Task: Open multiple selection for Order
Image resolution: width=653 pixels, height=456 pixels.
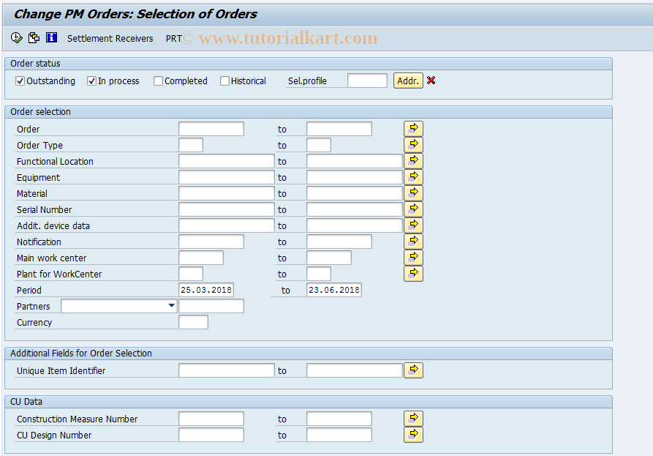Action: [x=413, y=128]
